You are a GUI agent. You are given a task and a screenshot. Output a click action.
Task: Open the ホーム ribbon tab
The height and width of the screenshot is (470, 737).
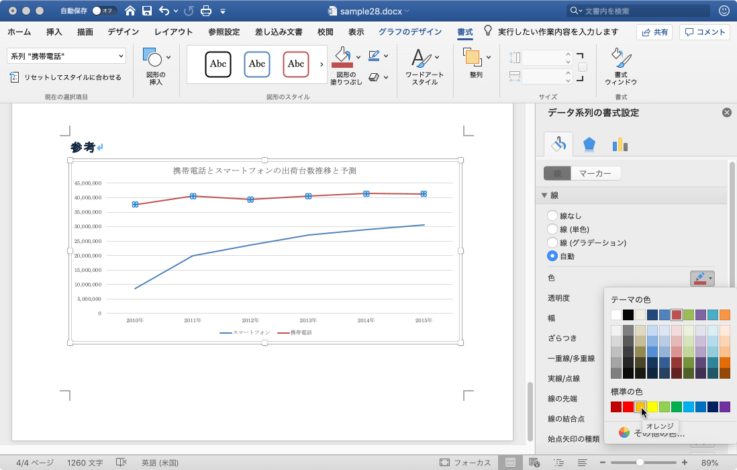pos(19,32)
